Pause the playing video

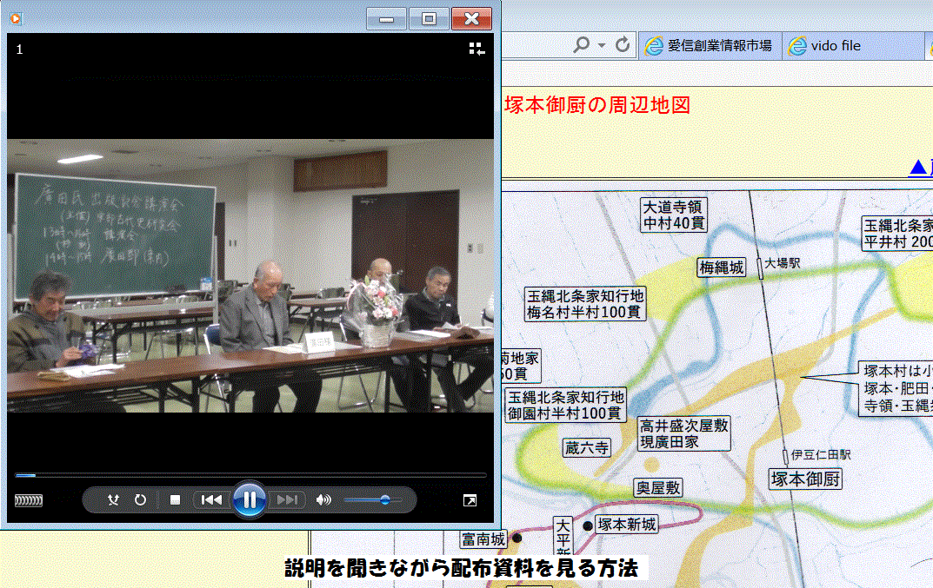(250, 500)
